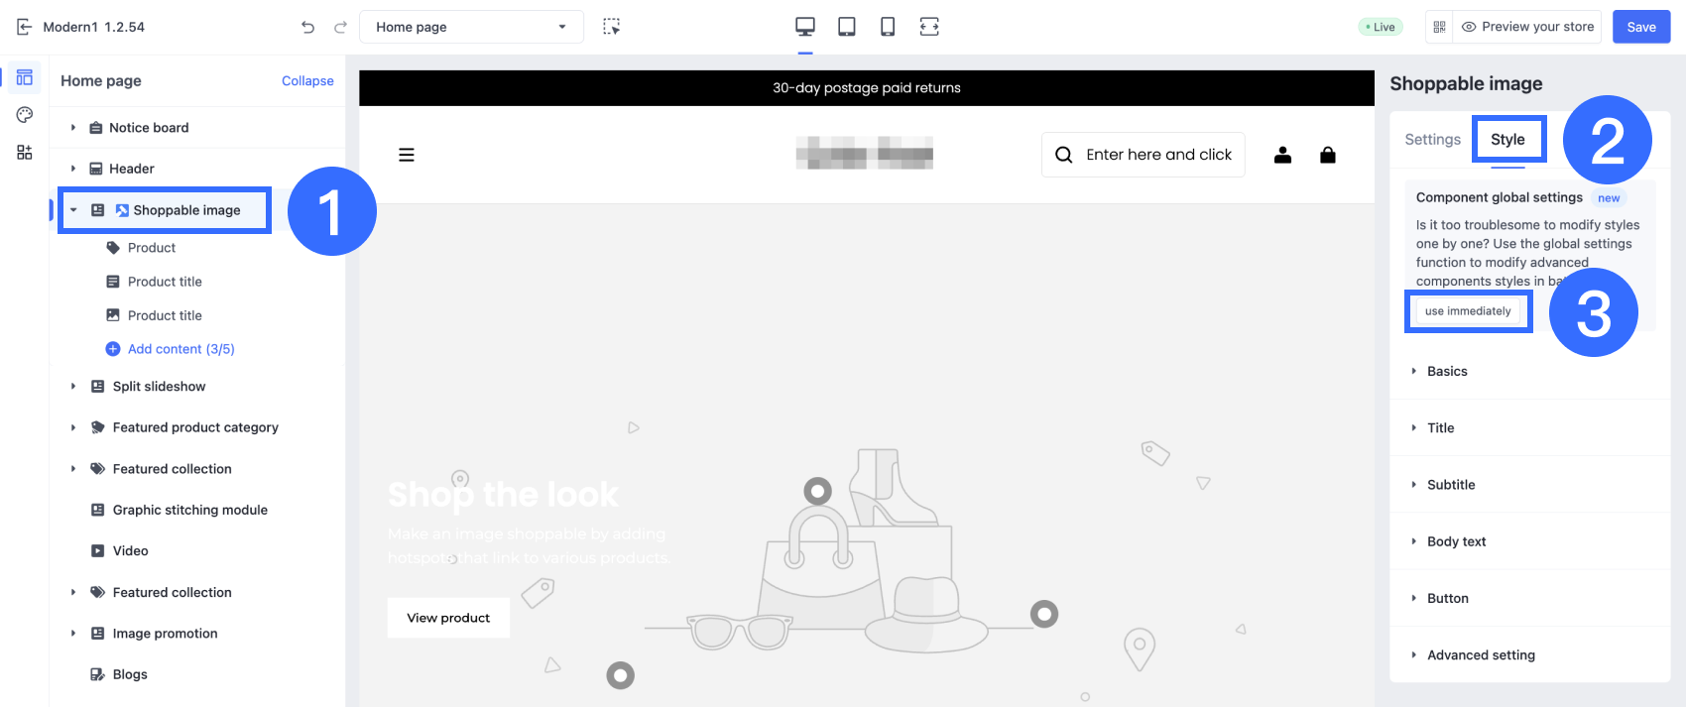Click the Blogs section edit icon

(x=97, y=674)
